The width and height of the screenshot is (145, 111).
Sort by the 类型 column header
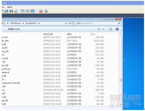point(69,34)
